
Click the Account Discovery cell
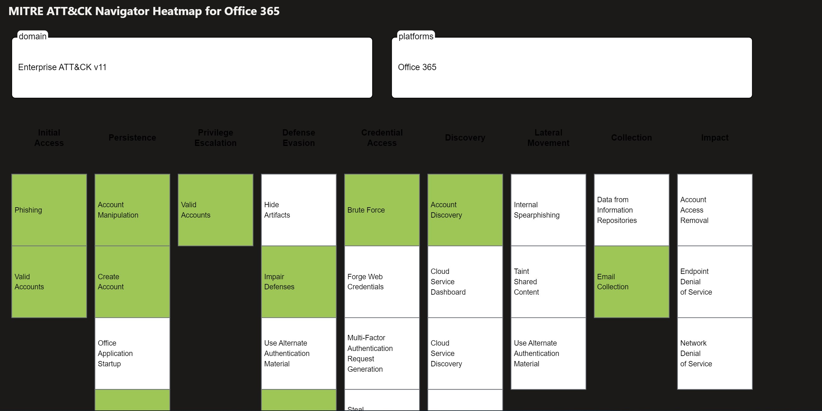point(465,210)
